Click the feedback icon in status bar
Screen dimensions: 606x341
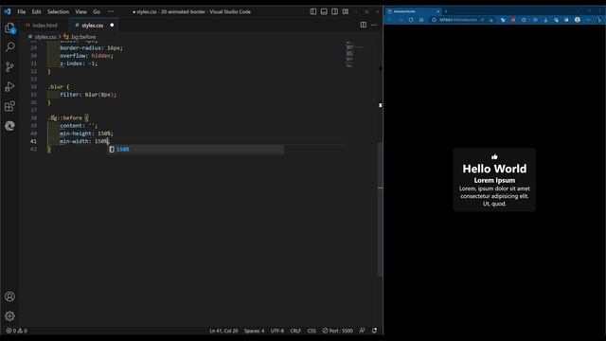tap(362, 331)
